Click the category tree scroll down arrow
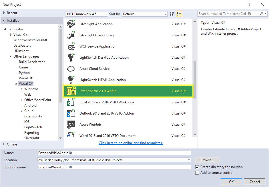 pyautogui.click(x=61, y=138)
